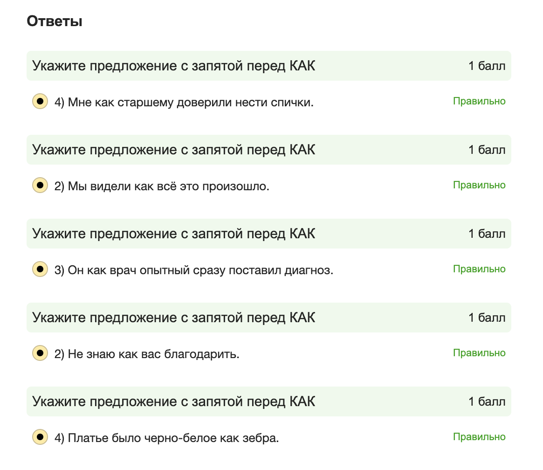This screenshot has height=470, width=543.
Task: Select the radio option for 'Не знаю как вас благодарить'
Action: tap(40, 352)
